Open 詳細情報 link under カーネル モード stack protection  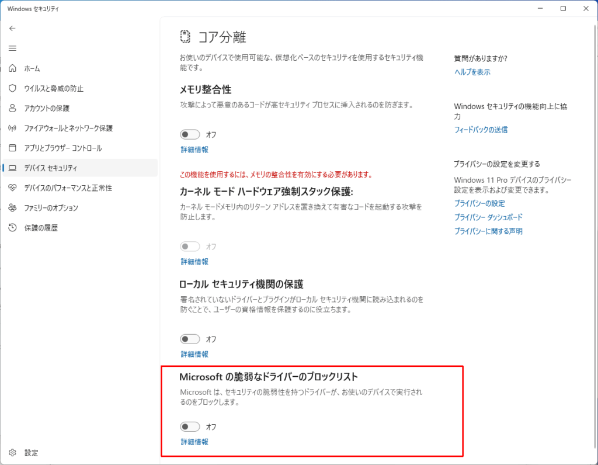(x=194, y=261)
